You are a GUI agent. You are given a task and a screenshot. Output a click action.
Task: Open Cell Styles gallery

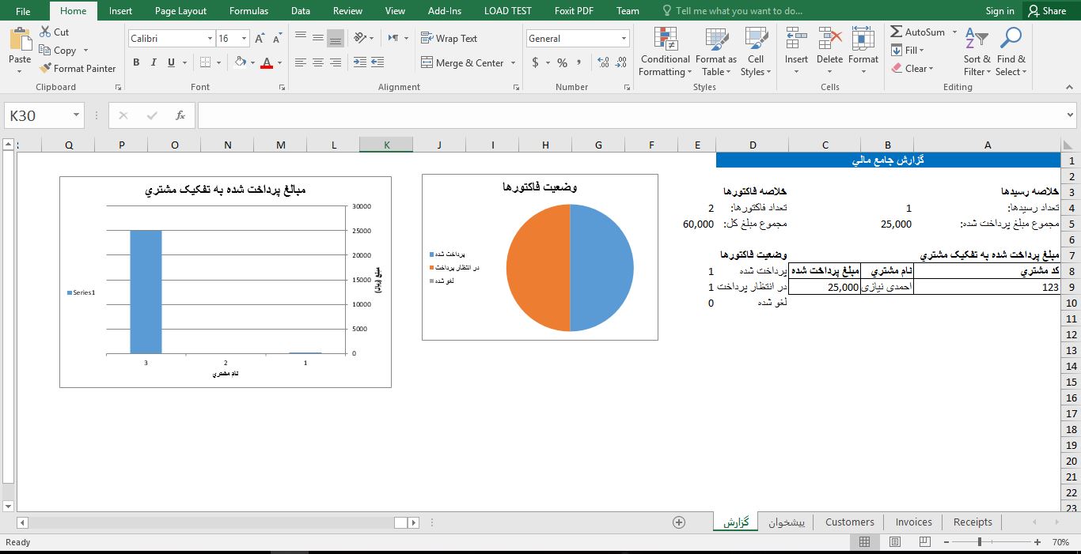(x=756, y=51)
